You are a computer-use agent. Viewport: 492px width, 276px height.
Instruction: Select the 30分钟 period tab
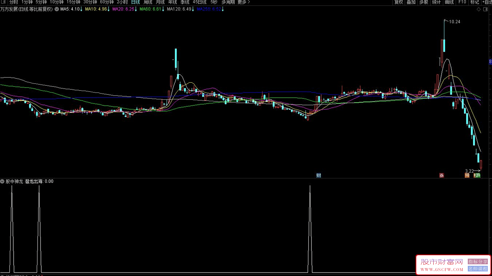pyautogui.click(x=90, y=2)
